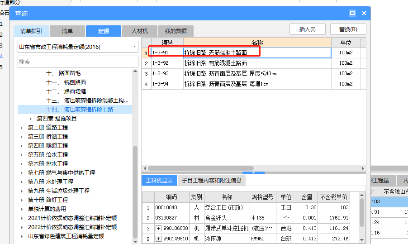Expand machine row 990106030 plus icon
Screen dimensions: 408x244
pos(158,228)
